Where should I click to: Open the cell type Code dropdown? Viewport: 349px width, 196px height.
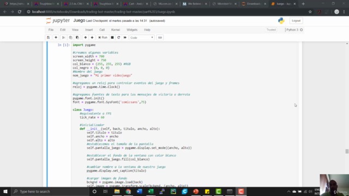(x=142, y=38)
